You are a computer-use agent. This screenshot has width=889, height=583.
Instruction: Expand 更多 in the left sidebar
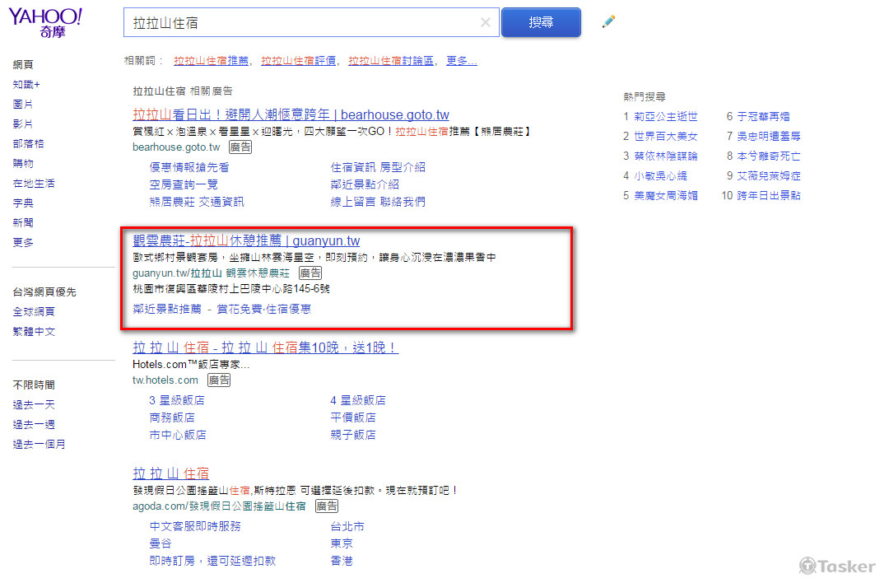[23, 242]
